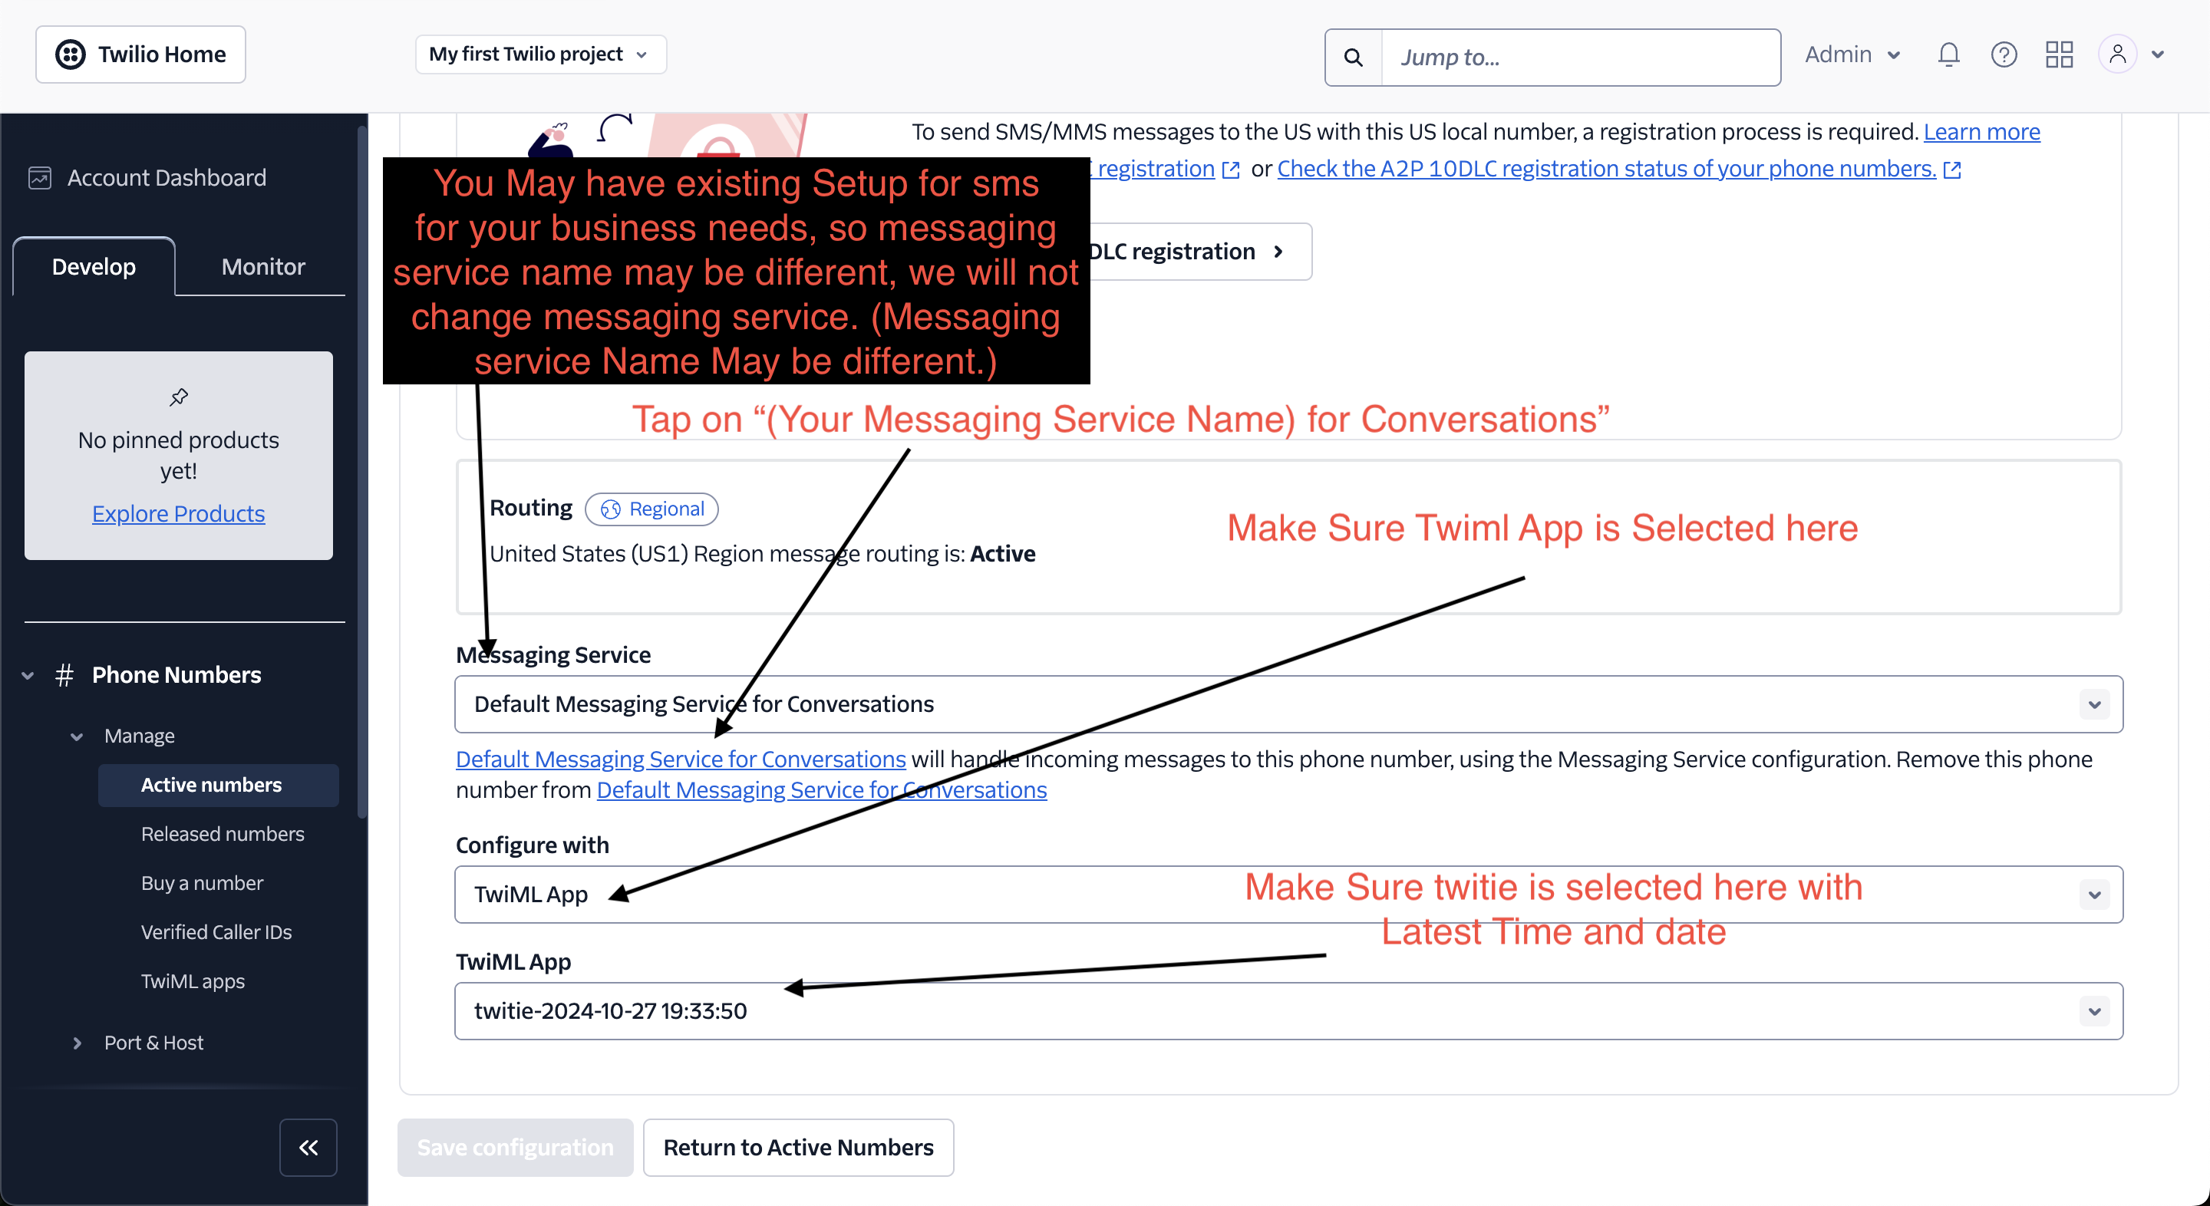
Task: Open the Learn more link
Action: [x=1981, y=131]
